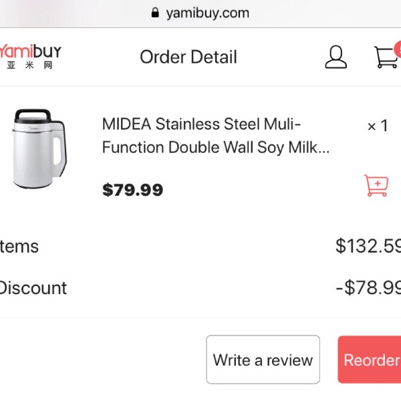Screen dimensions: 401x401
Task: Tap the padlock icon beside yamibuy.com
Action: [x=155, y=13]
